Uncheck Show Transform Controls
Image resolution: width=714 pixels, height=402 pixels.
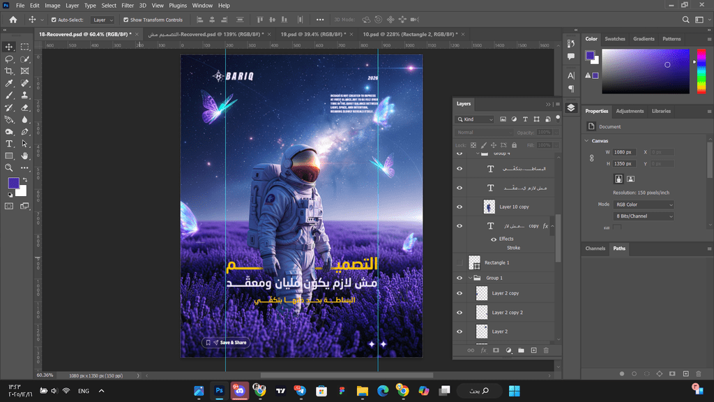pos(126,20)
